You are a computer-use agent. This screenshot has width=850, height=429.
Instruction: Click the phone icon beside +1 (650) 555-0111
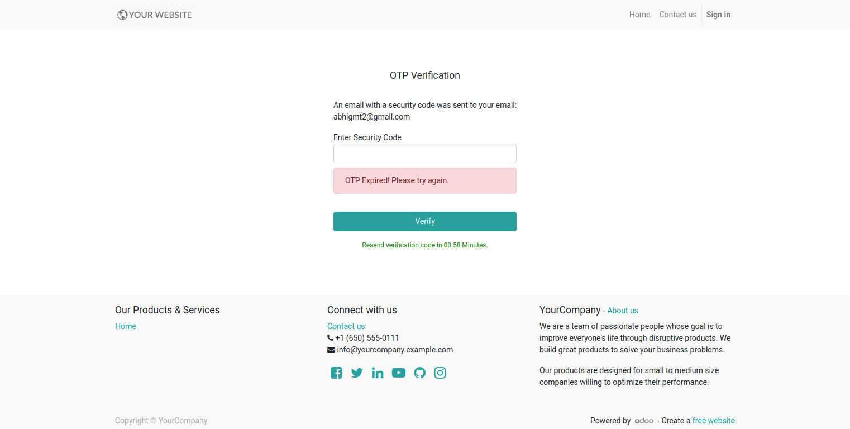point(330,338)
